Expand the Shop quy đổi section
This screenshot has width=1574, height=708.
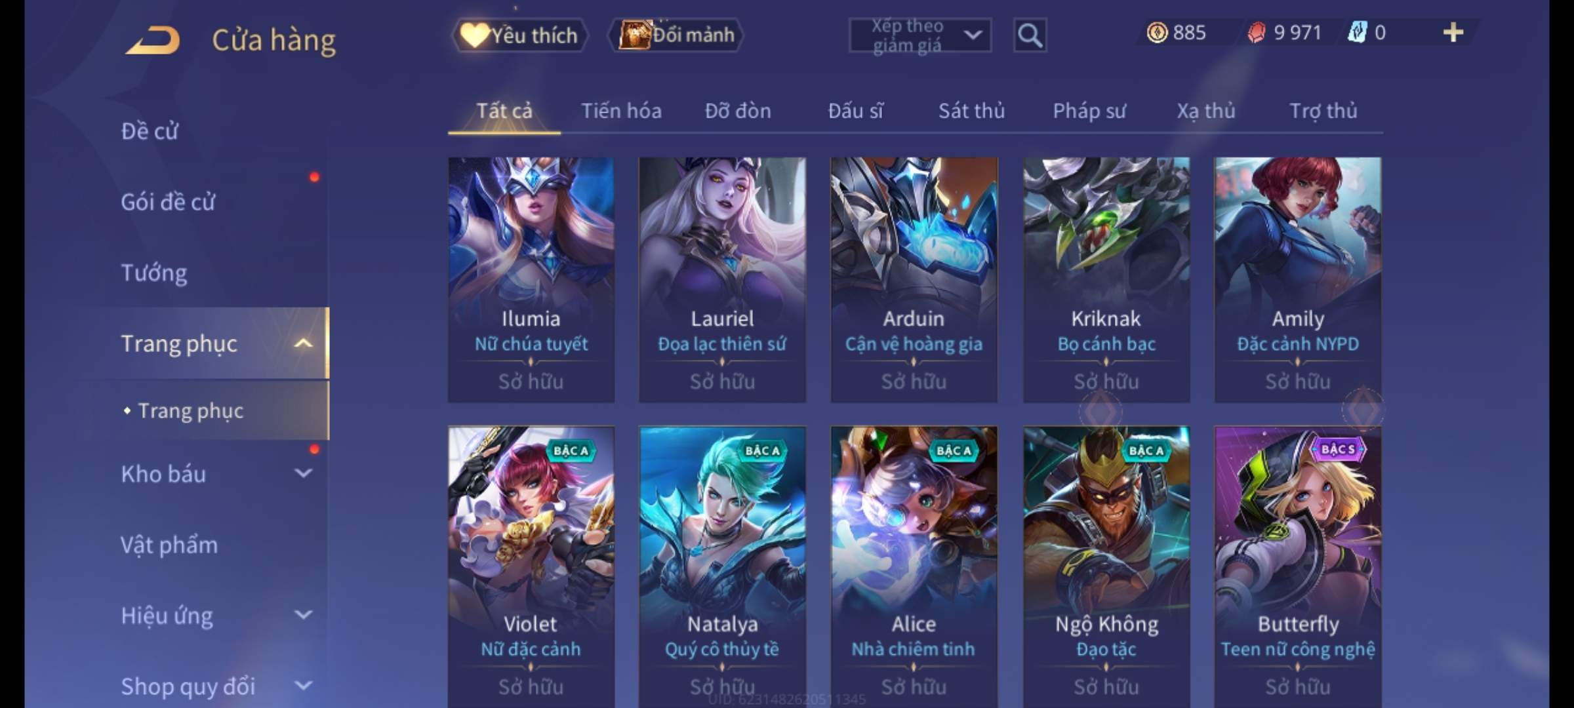(304, 686)
